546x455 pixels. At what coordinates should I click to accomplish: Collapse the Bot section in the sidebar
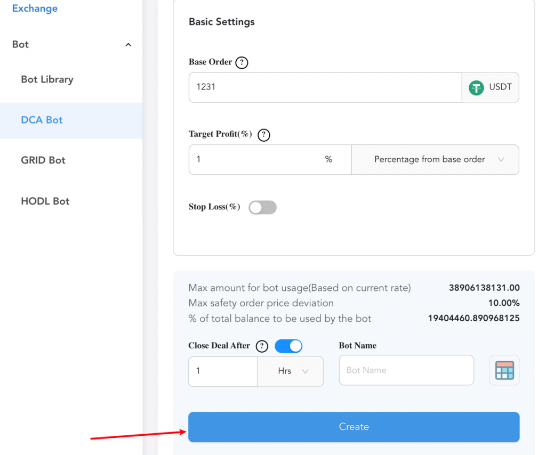coord(128,45)
